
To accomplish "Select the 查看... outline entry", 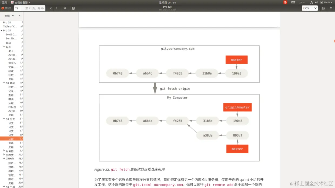I will click(x=12, y=95).
